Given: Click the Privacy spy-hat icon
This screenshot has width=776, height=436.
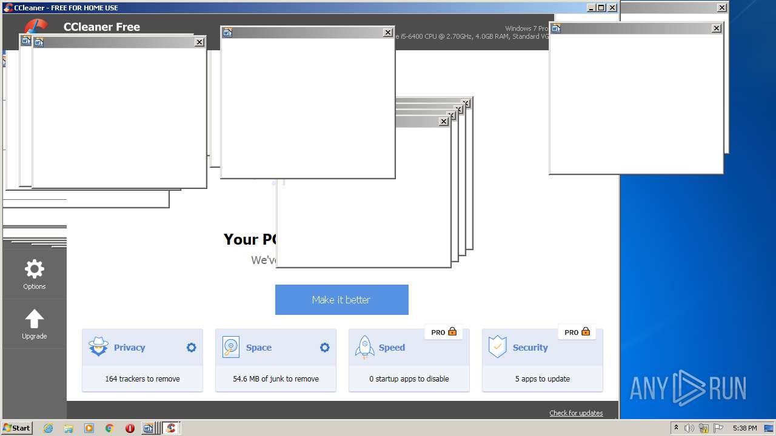Looking at the screenshot, I should [x=98, y=347].
